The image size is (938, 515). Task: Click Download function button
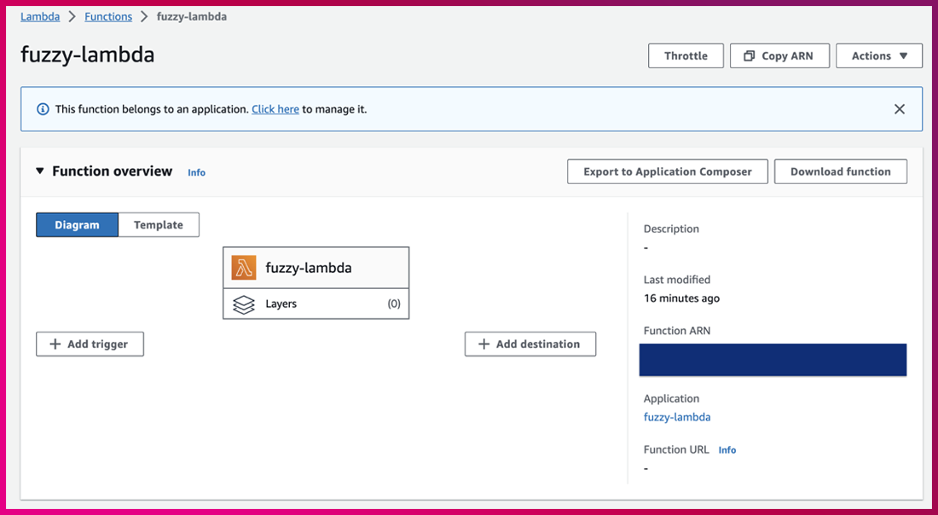pyautogui.click(x=840, y=171)
